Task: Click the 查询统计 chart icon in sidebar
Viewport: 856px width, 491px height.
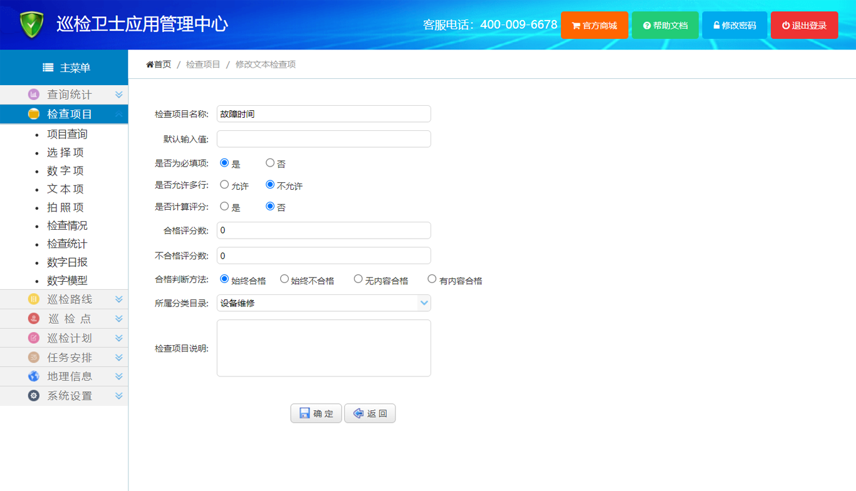Action: (x=34, y=95)
